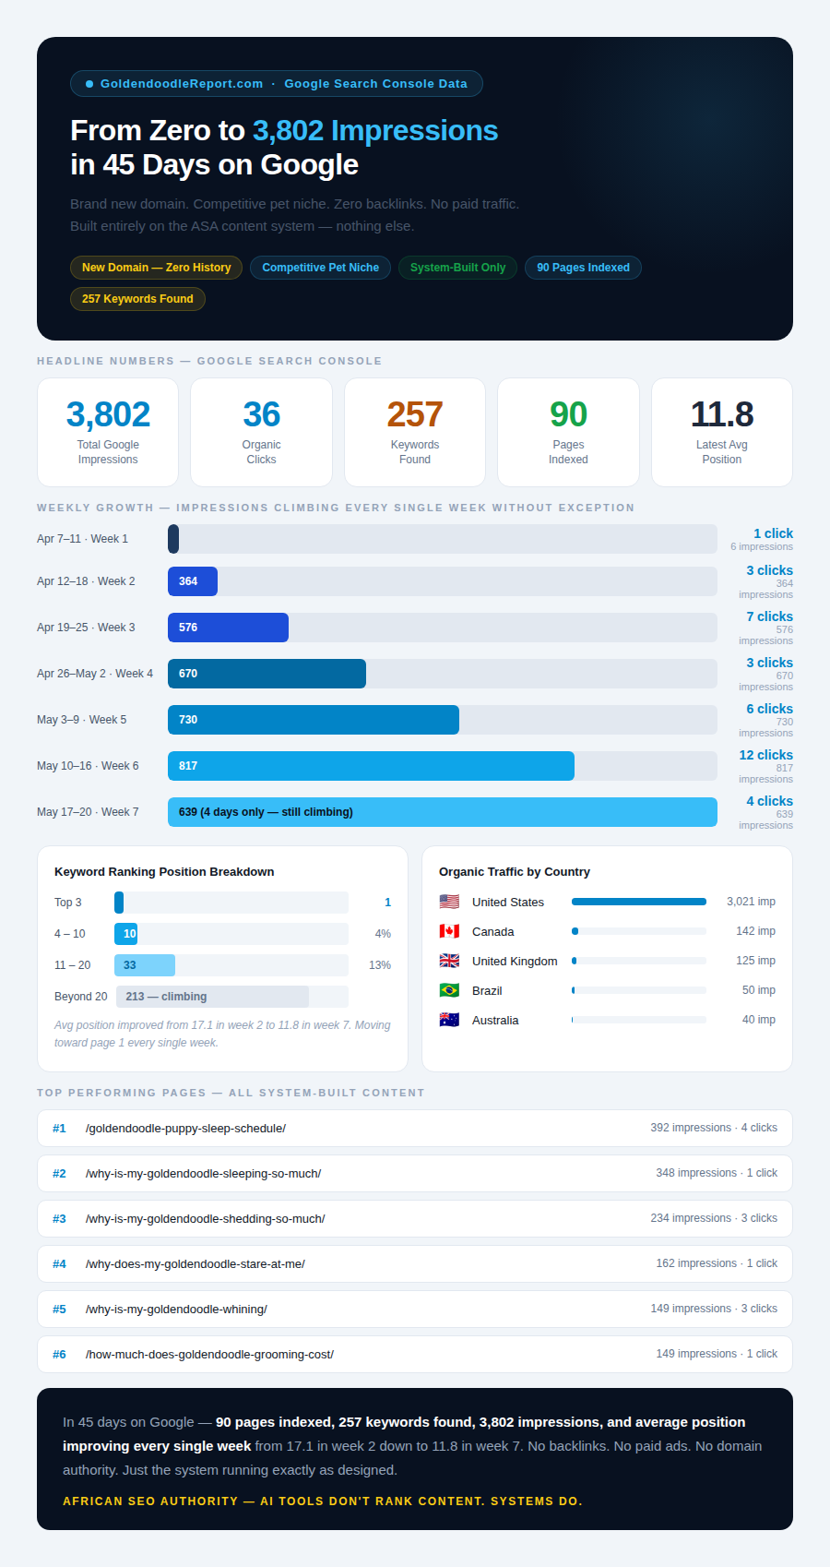This screenshot has width=830, height=1567.
Task: Click the '1 click' label for Week 1
Action: (773, 533)
